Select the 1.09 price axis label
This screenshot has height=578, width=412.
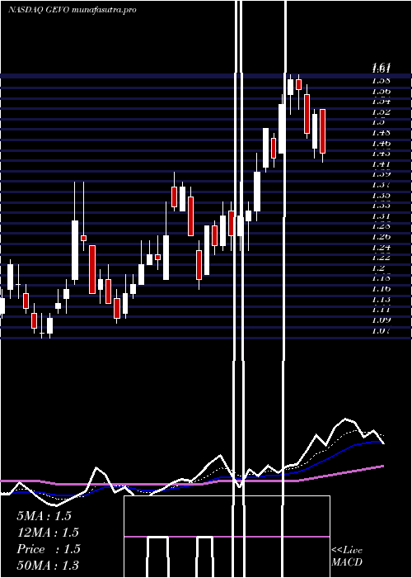pyautogui.click(x=382, y=320)
